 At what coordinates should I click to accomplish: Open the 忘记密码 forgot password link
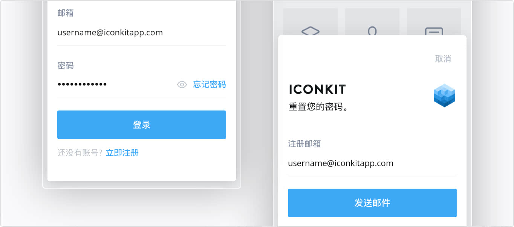[210, 85]
